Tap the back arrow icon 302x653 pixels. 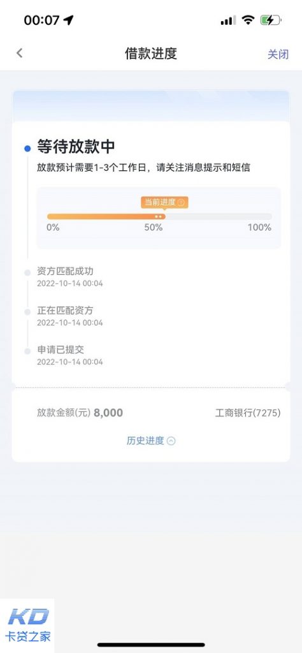[19, 54]
